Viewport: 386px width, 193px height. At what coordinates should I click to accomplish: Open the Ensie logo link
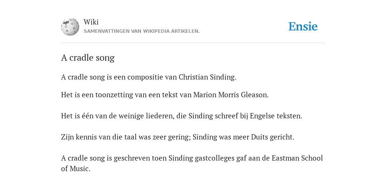point(303,27)
